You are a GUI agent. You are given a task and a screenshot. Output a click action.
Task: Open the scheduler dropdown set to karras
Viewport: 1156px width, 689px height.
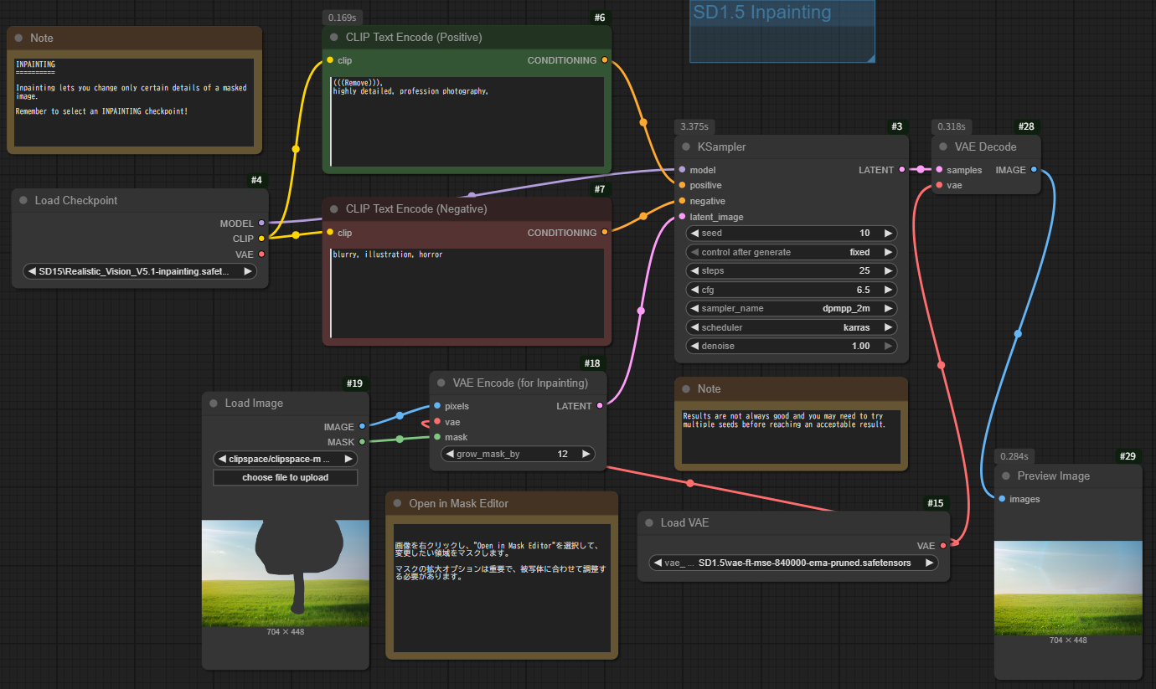791,327
